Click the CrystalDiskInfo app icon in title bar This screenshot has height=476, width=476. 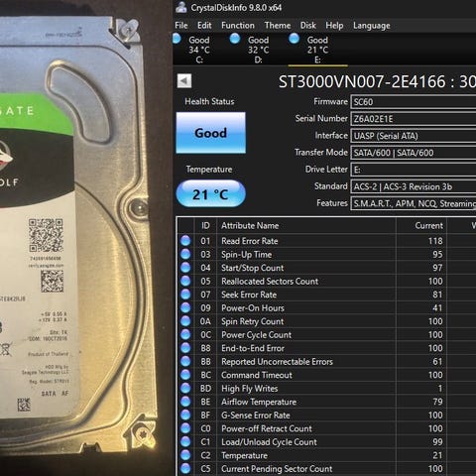click(x=181, y=7)
